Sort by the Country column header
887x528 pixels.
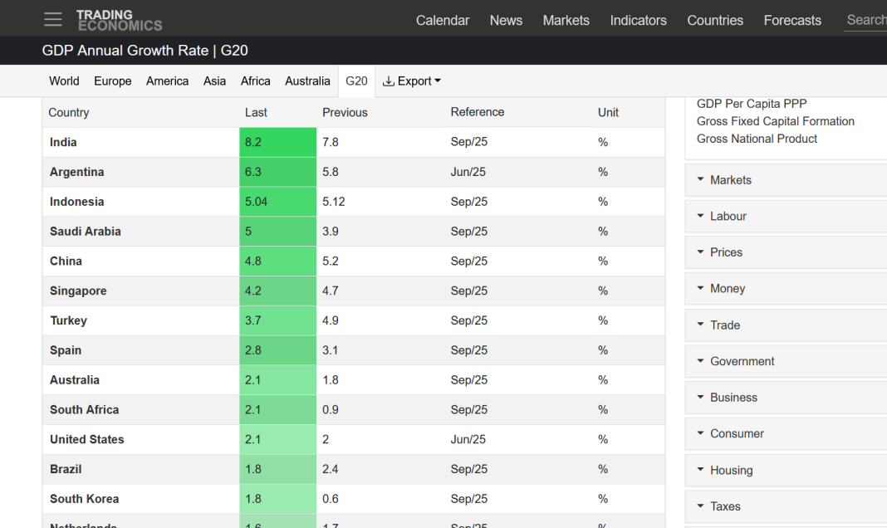(x=69, y=113)
